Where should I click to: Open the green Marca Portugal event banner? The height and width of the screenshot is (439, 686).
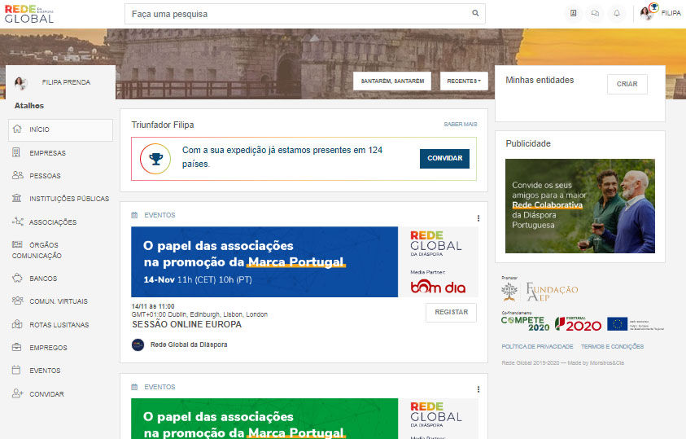click(304, 419)
